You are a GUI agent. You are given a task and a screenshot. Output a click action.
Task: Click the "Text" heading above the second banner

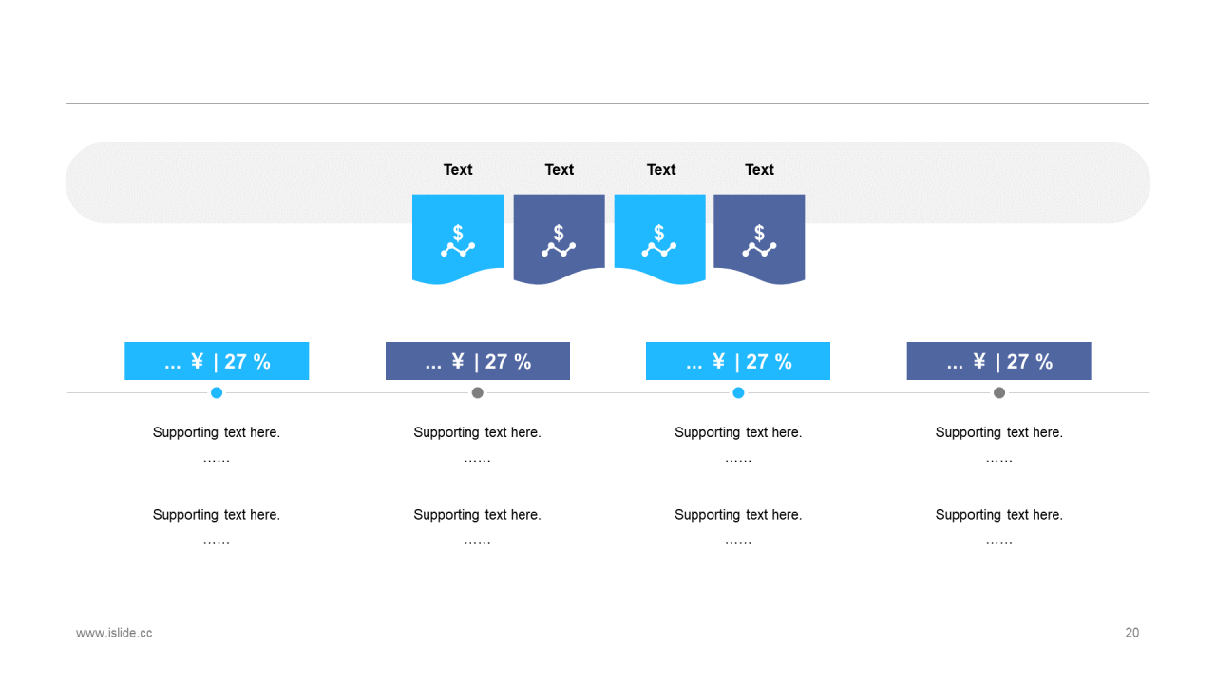(560, 170)
